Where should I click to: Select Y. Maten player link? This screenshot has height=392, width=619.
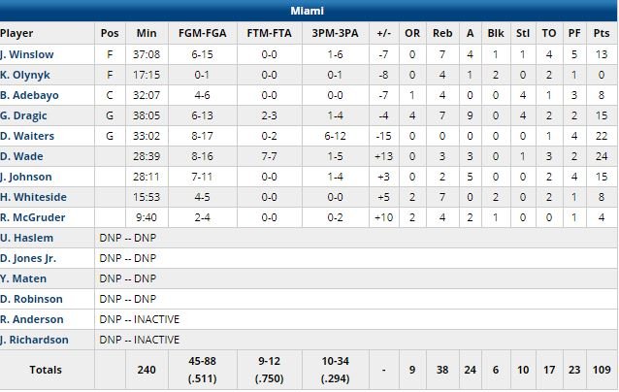tap(23, 278)
